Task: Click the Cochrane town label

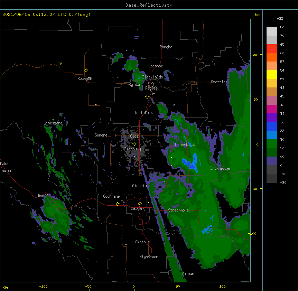Action: coord(111,196)
